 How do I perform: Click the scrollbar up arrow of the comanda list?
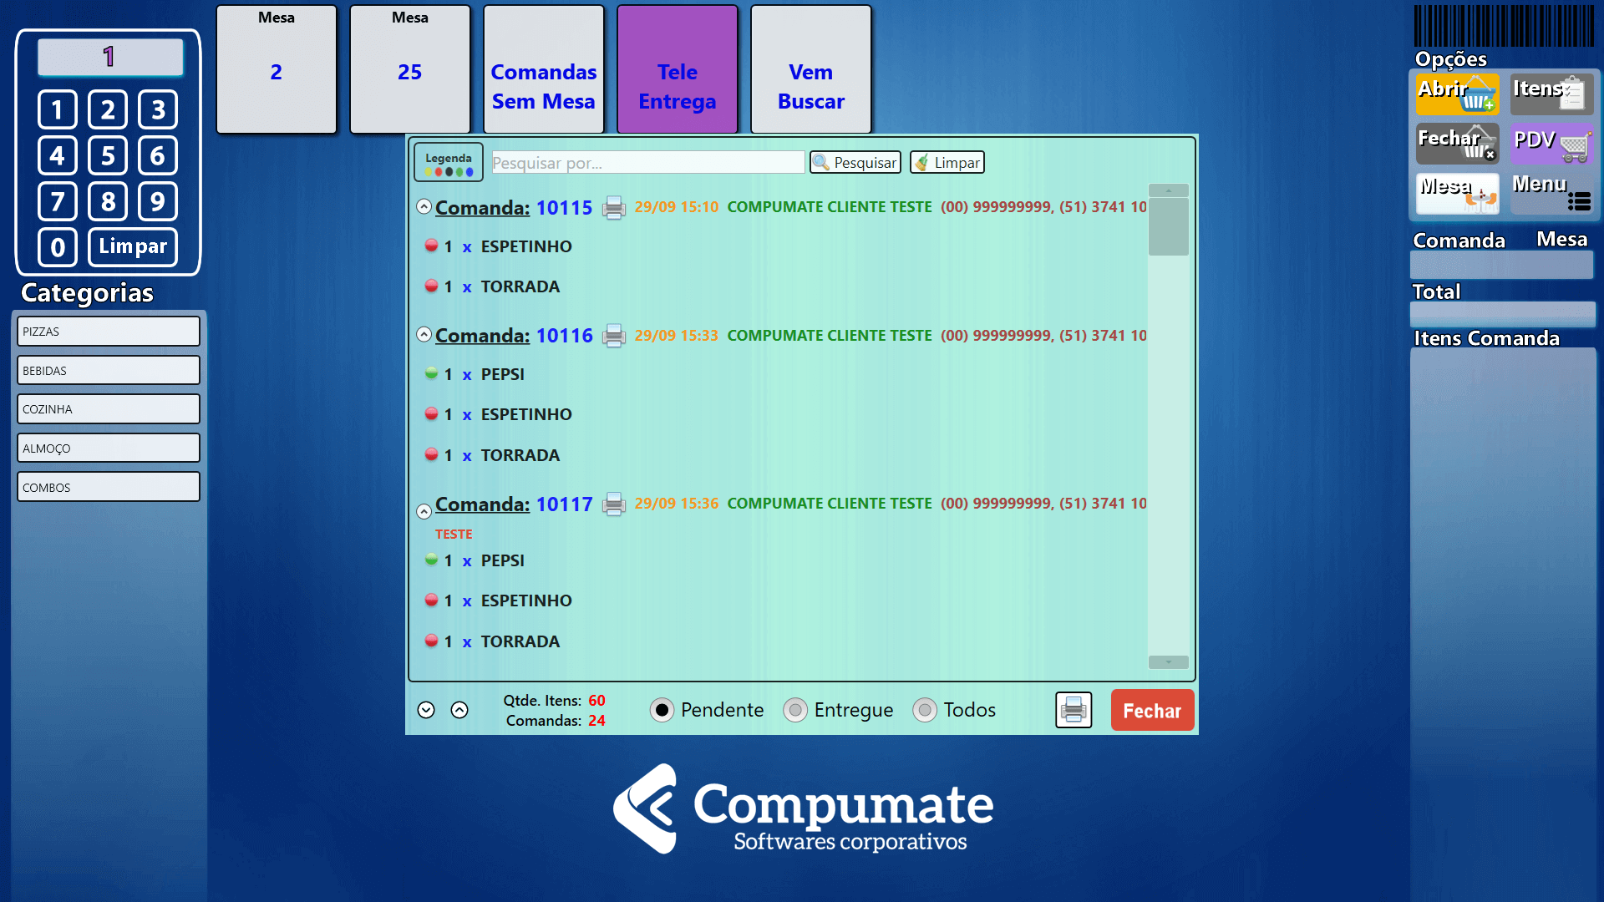pos(1169,190)
